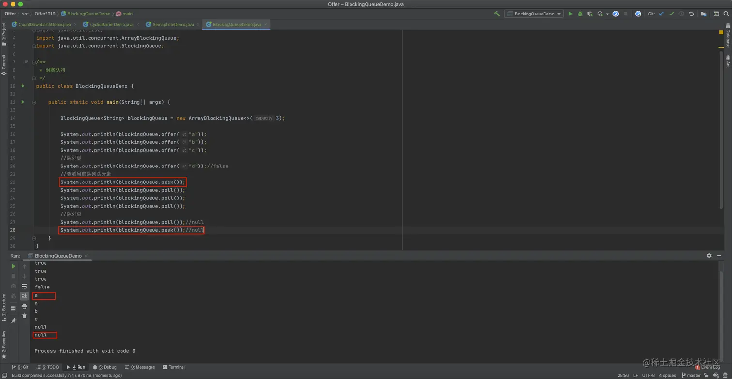Rollback changes with the Git revert arrow
This screenshot has width=732, height=379.
pos(691,14)
